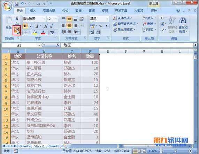Viewport: 199px width, 154px height.
Task: Click the percent style icon
Action: (101, 26)
